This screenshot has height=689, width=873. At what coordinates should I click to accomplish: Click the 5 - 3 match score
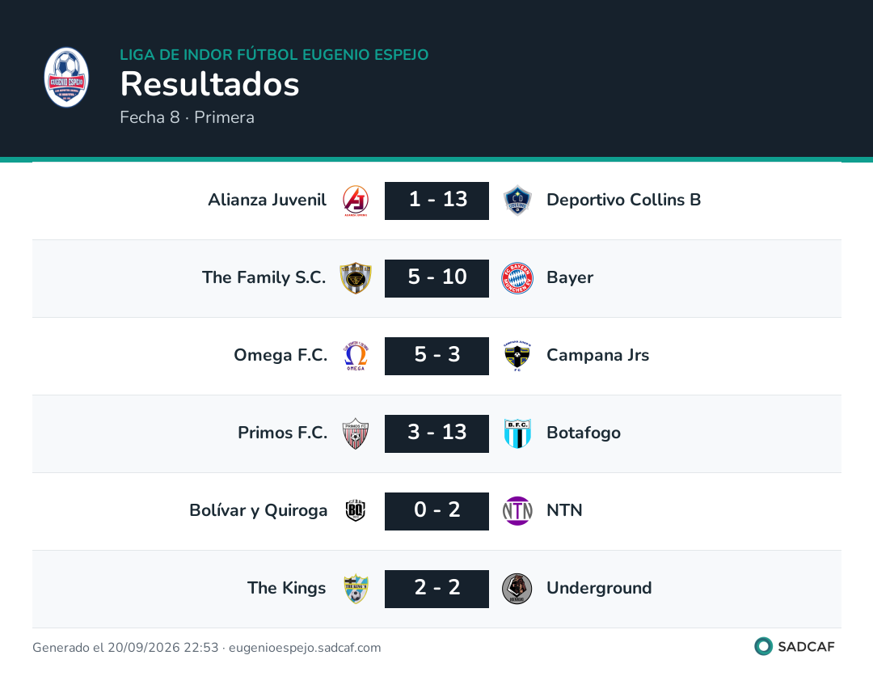coord(436,355)
